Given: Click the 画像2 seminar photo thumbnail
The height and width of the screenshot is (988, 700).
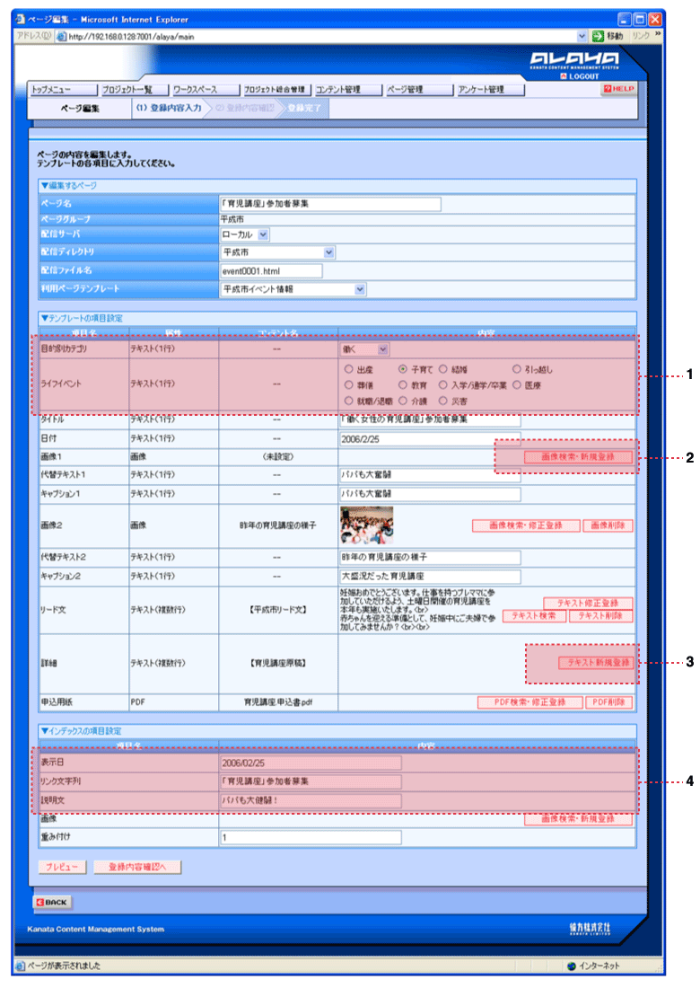Looking at the screenshot, I should [x=367, y=525].
